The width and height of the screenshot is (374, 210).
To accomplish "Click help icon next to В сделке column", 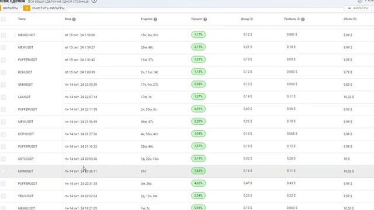I will point(155,19).
